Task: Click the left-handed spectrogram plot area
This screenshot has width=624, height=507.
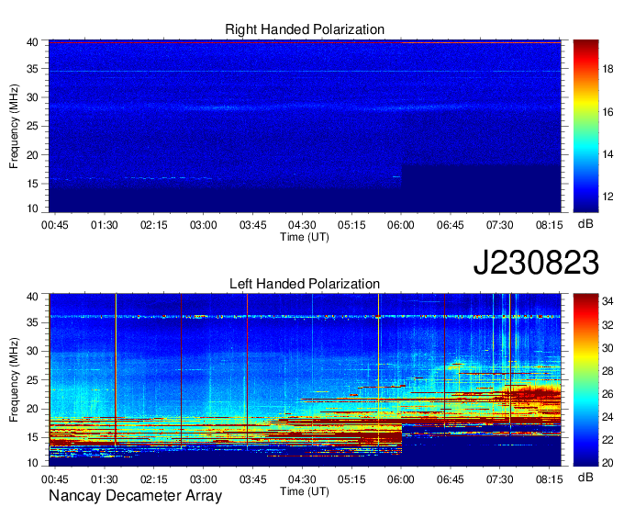Action: [x=305, y=380]
